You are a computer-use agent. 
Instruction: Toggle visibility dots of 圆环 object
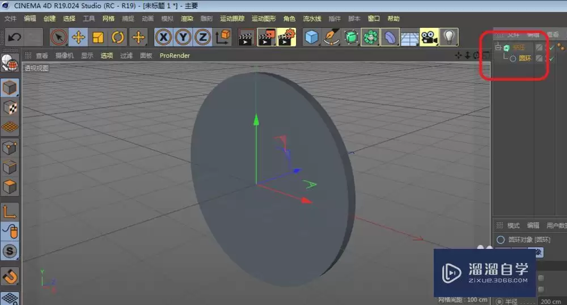pyautogui.click(x=545, y=58)
